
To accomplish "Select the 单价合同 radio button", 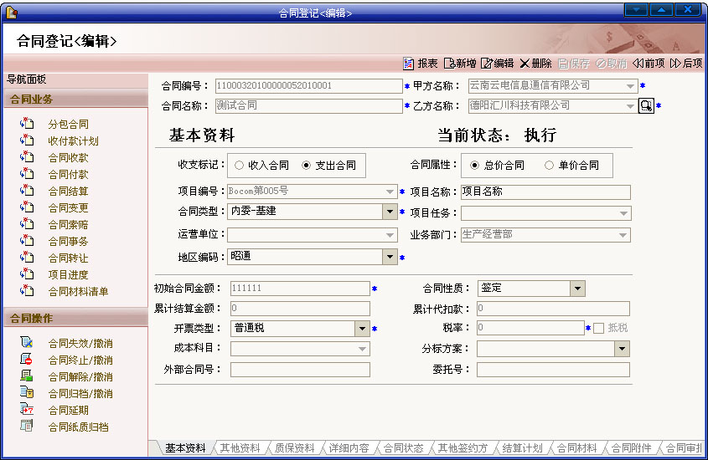I will tap(550, 166).
